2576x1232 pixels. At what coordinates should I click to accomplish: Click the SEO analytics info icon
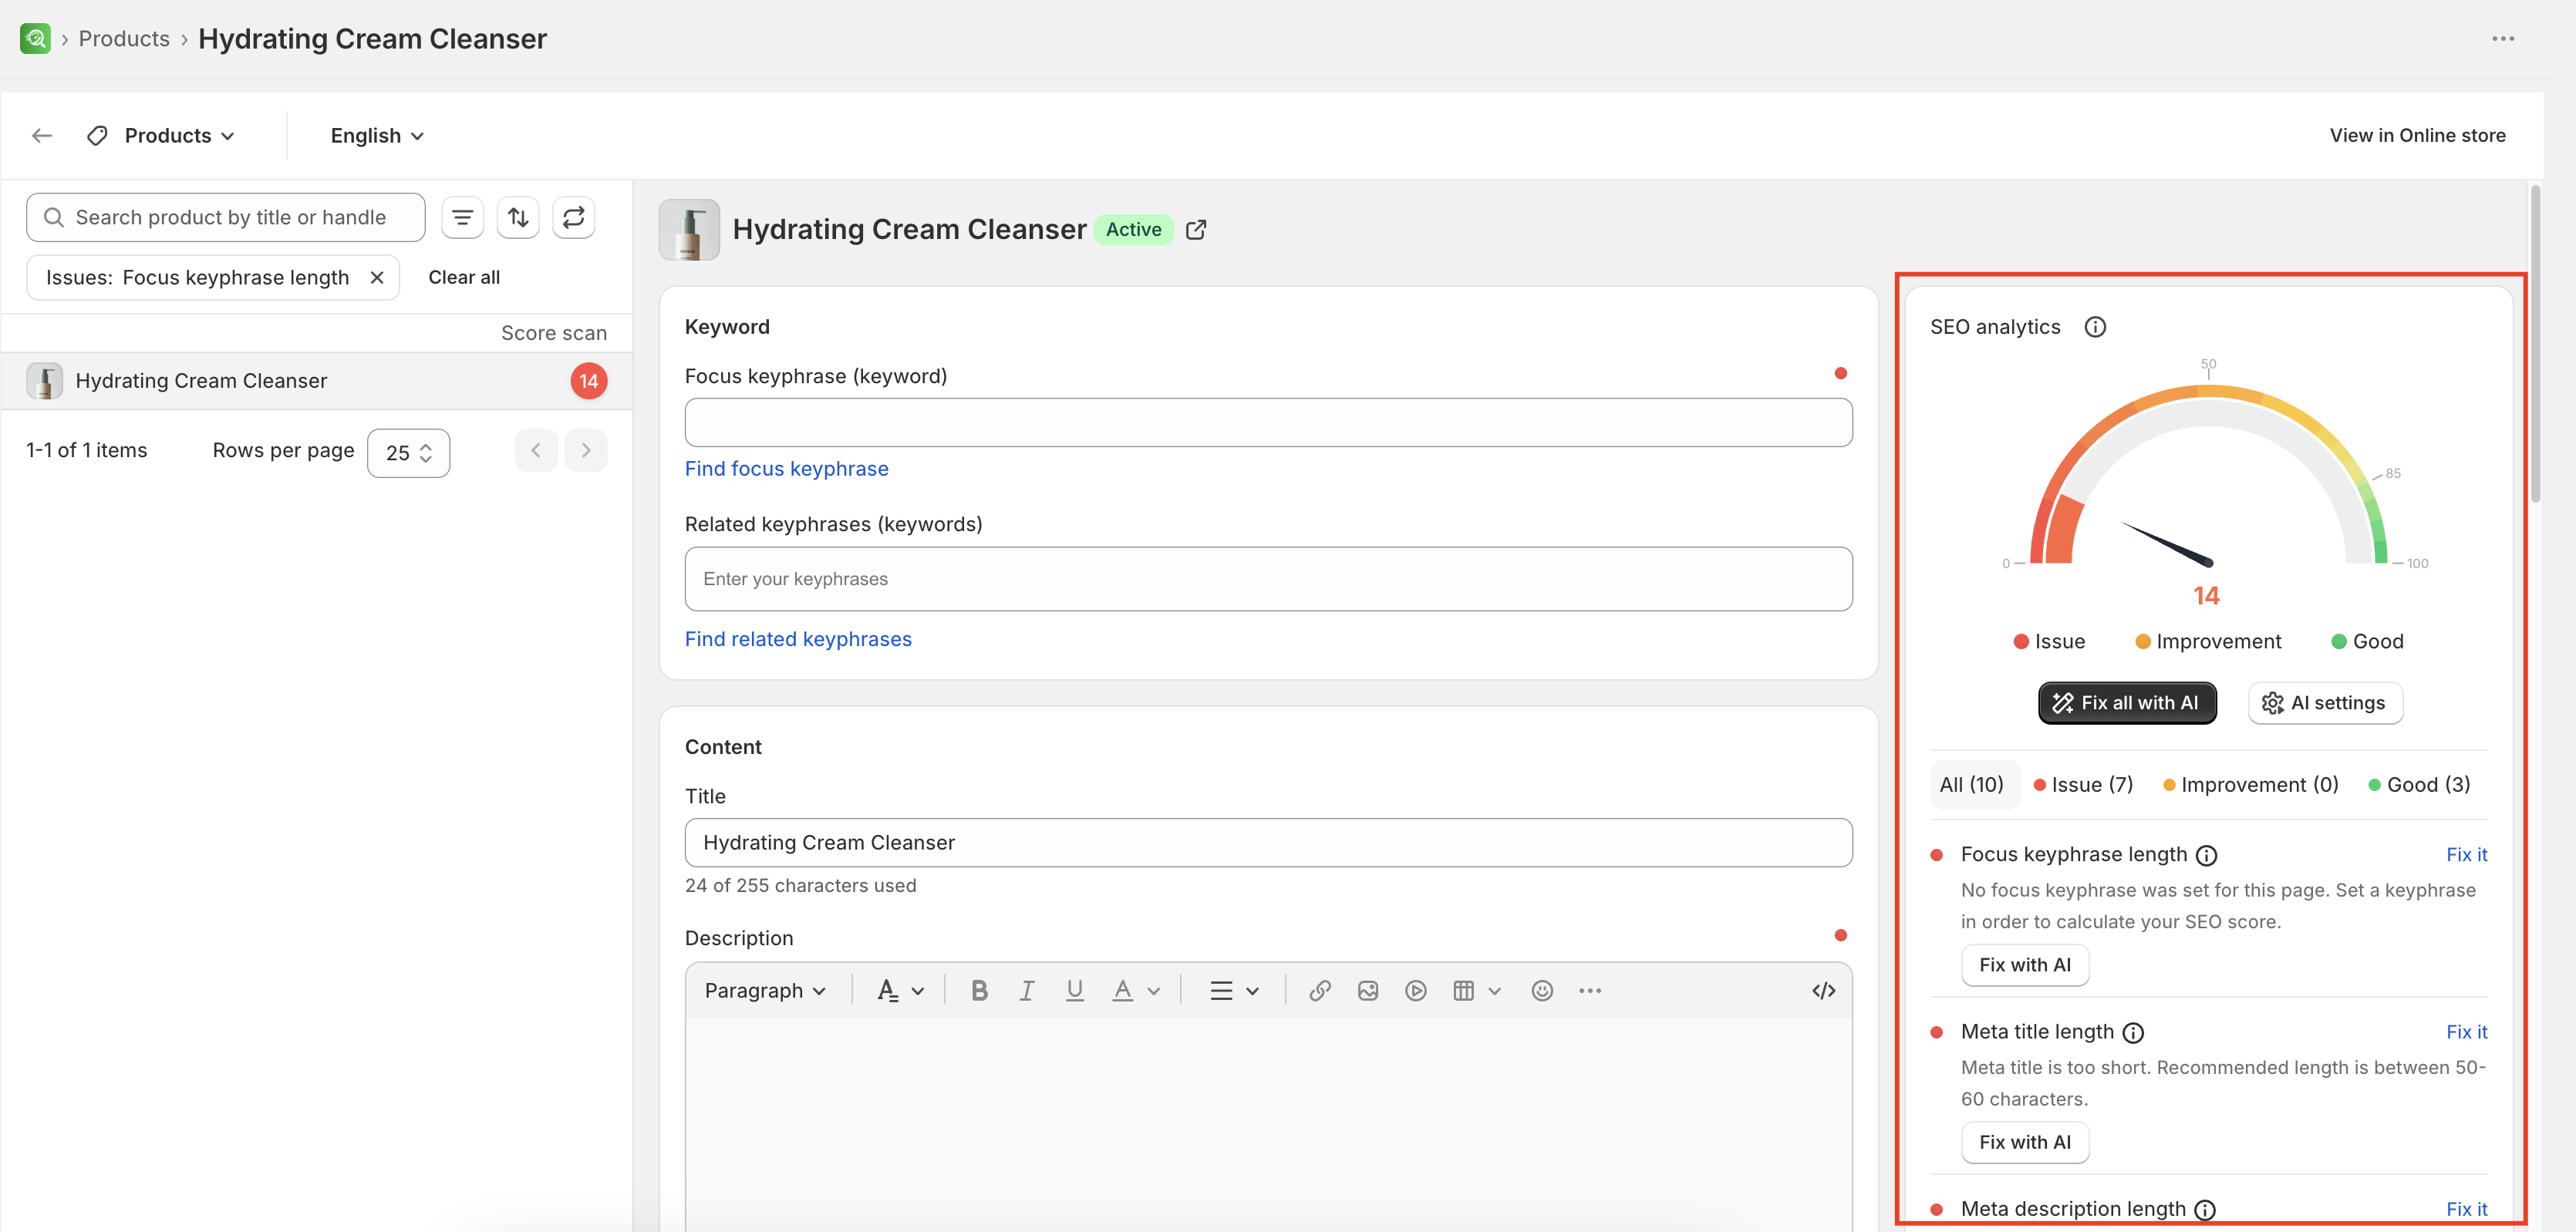pos(2095,327)
